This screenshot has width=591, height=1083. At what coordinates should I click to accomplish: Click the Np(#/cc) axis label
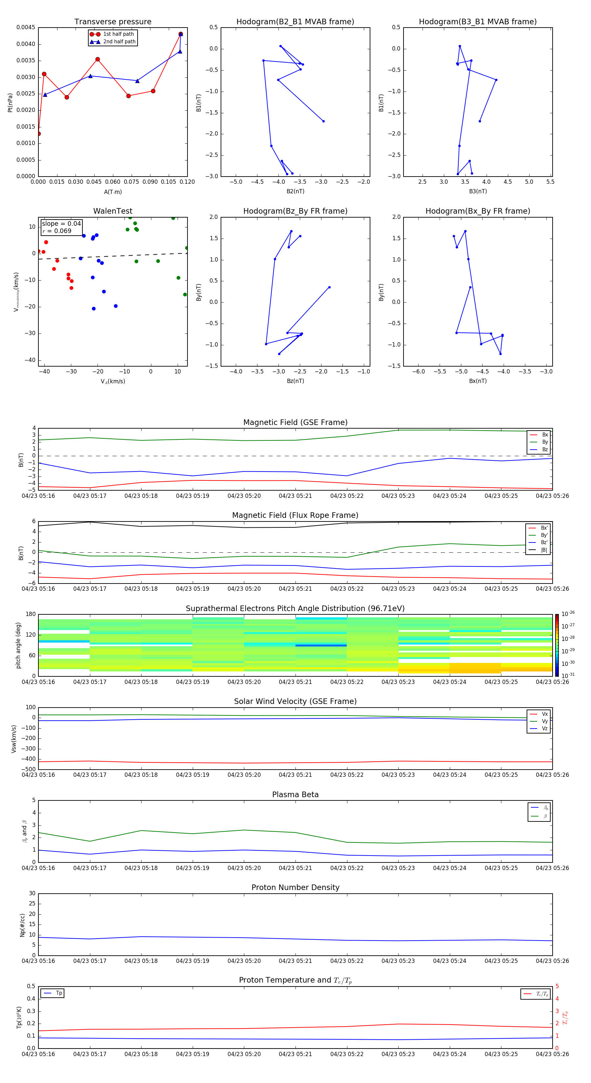22,925
